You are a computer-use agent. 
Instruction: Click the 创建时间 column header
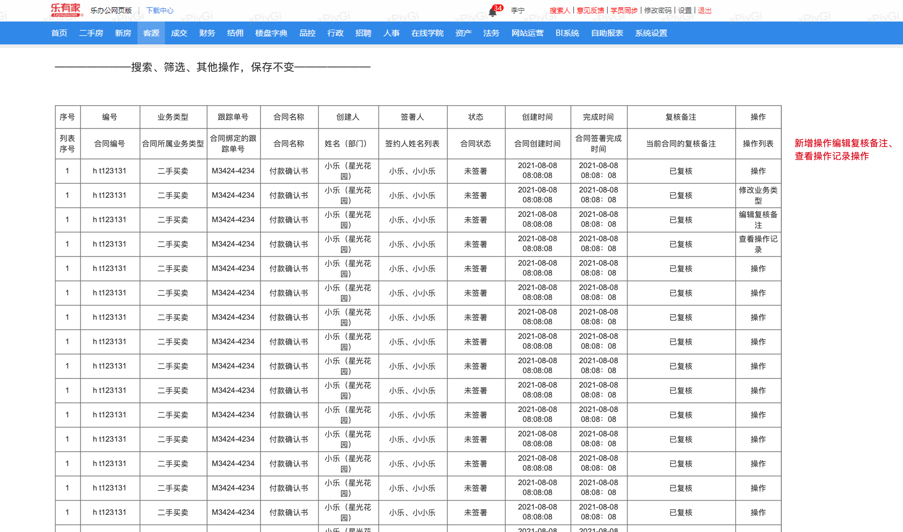[537, 117]
